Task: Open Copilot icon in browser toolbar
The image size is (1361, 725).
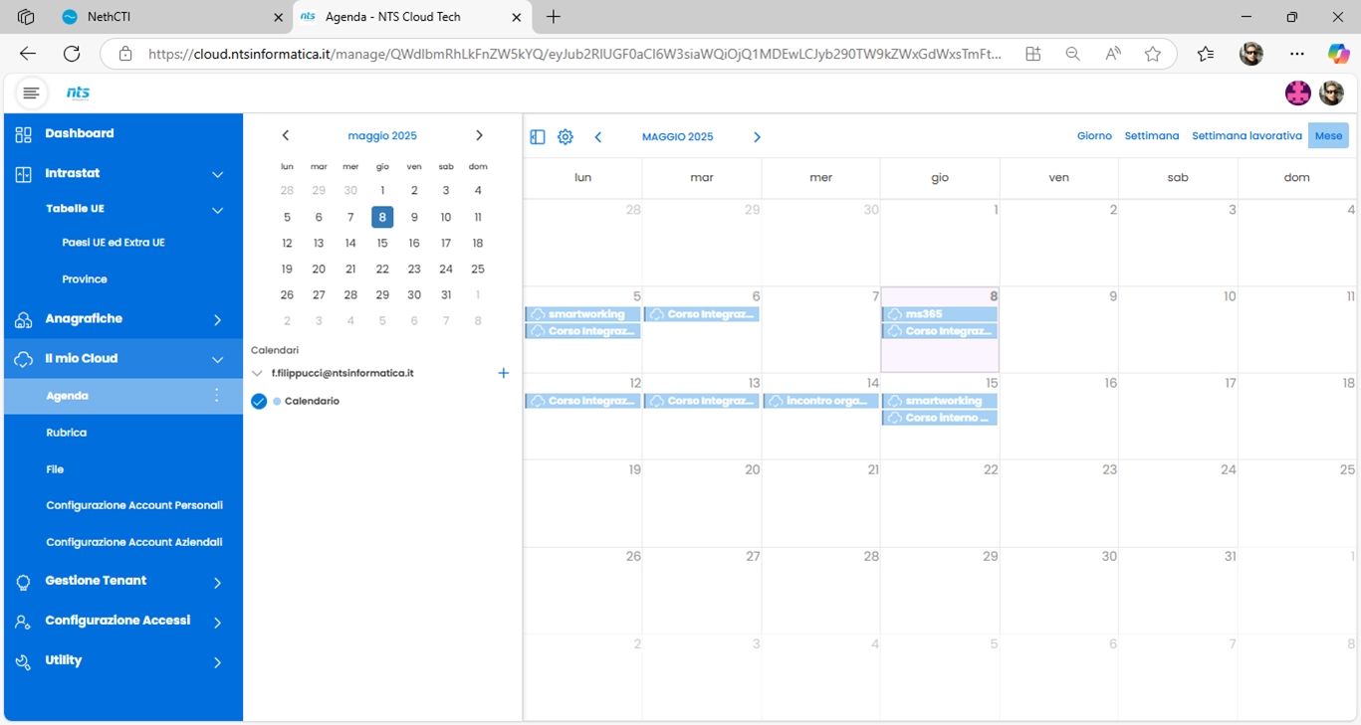Action: tap(1339, 54)
